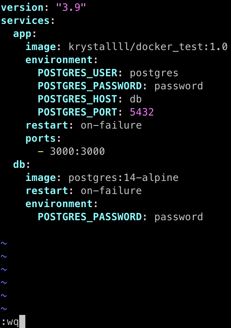
Task: Click the db service's on-failure restart value
Action: (111, 191)
